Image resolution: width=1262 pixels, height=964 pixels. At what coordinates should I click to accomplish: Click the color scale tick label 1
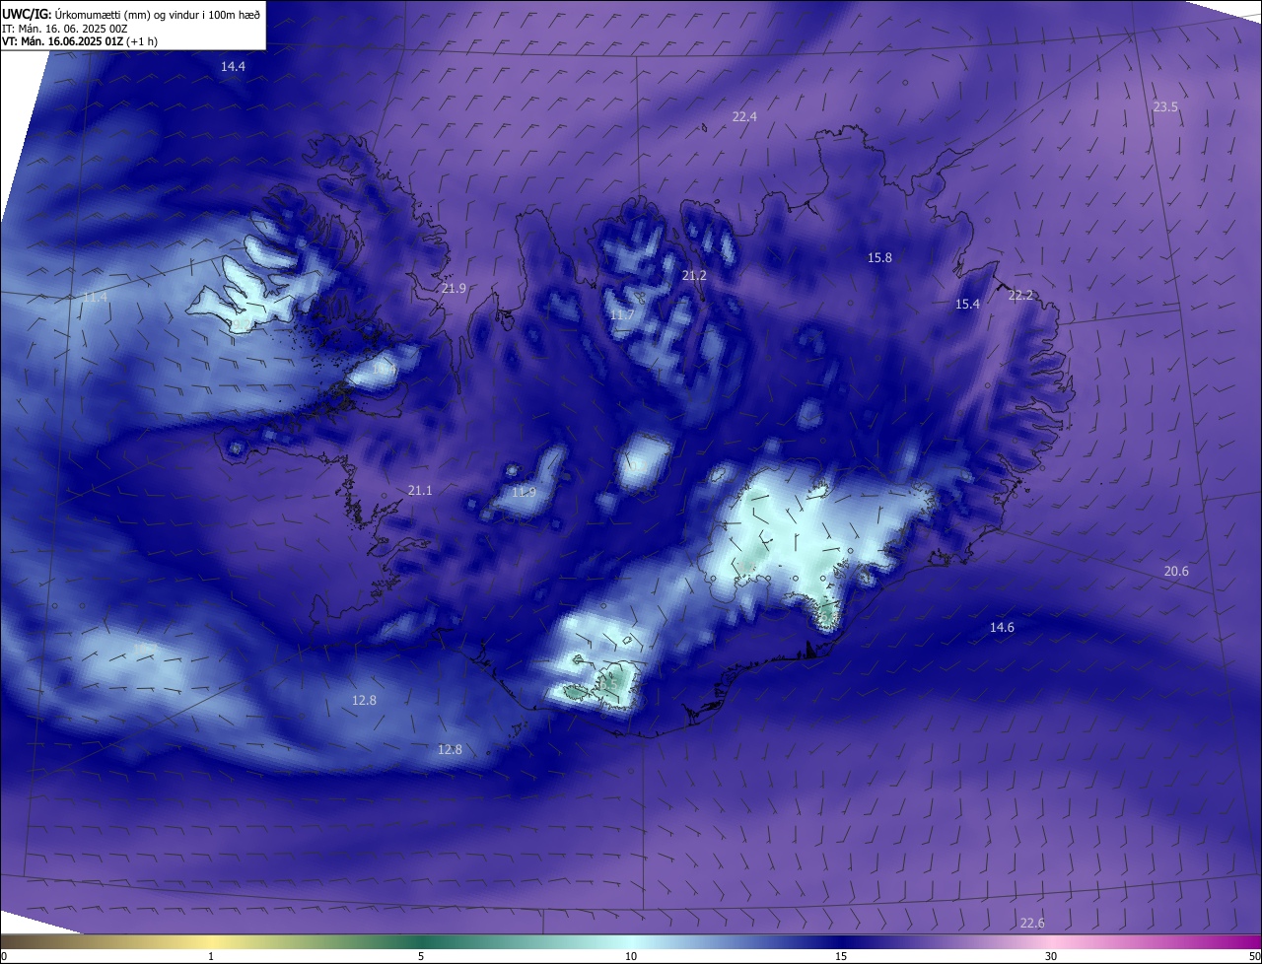(211, 956)
